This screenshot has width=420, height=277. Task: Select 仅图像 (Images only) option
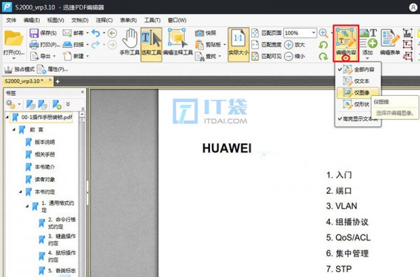tap(358, 92)
